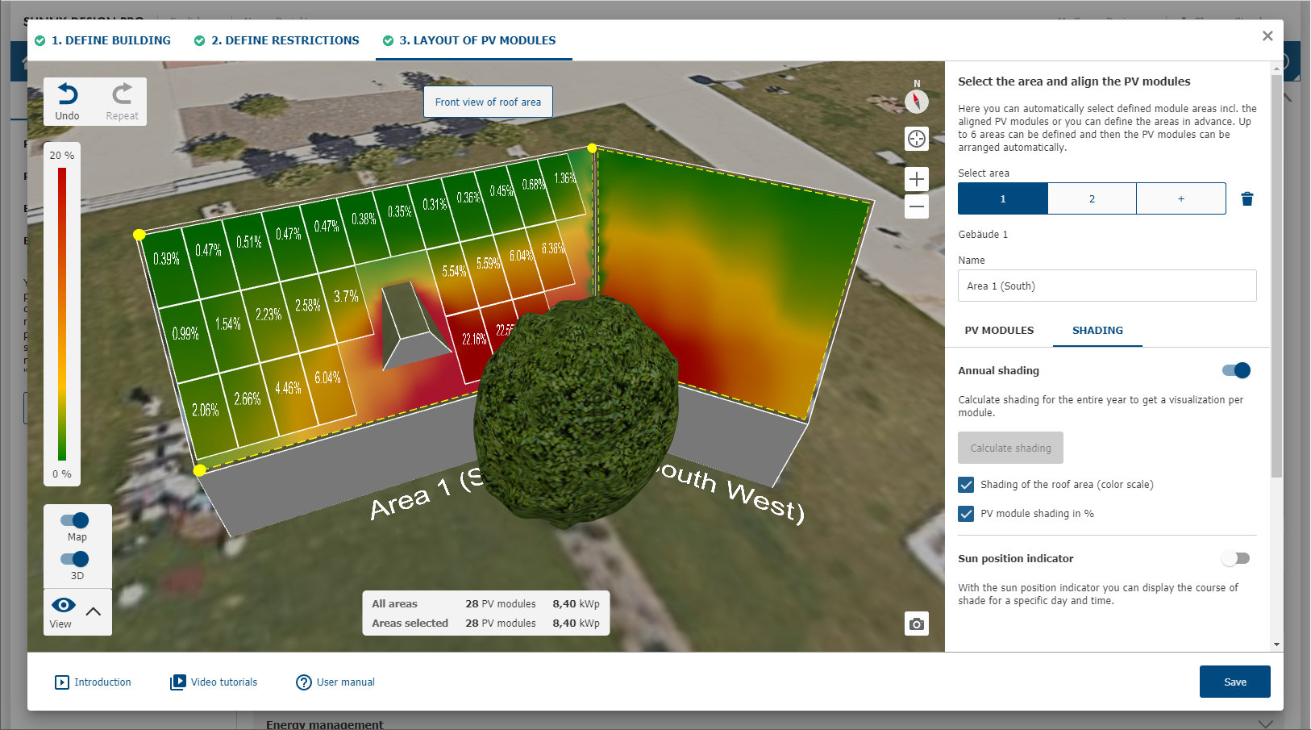Viewport: 1311px width, 730px height.
Task: Edit the area Name input field
Action: click(1106, 286)
